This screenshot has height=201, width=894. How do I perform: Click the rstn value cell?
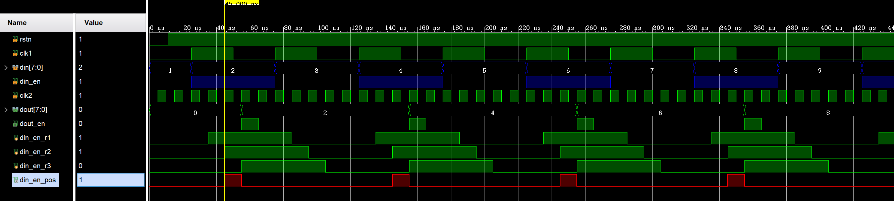(110, 39)
